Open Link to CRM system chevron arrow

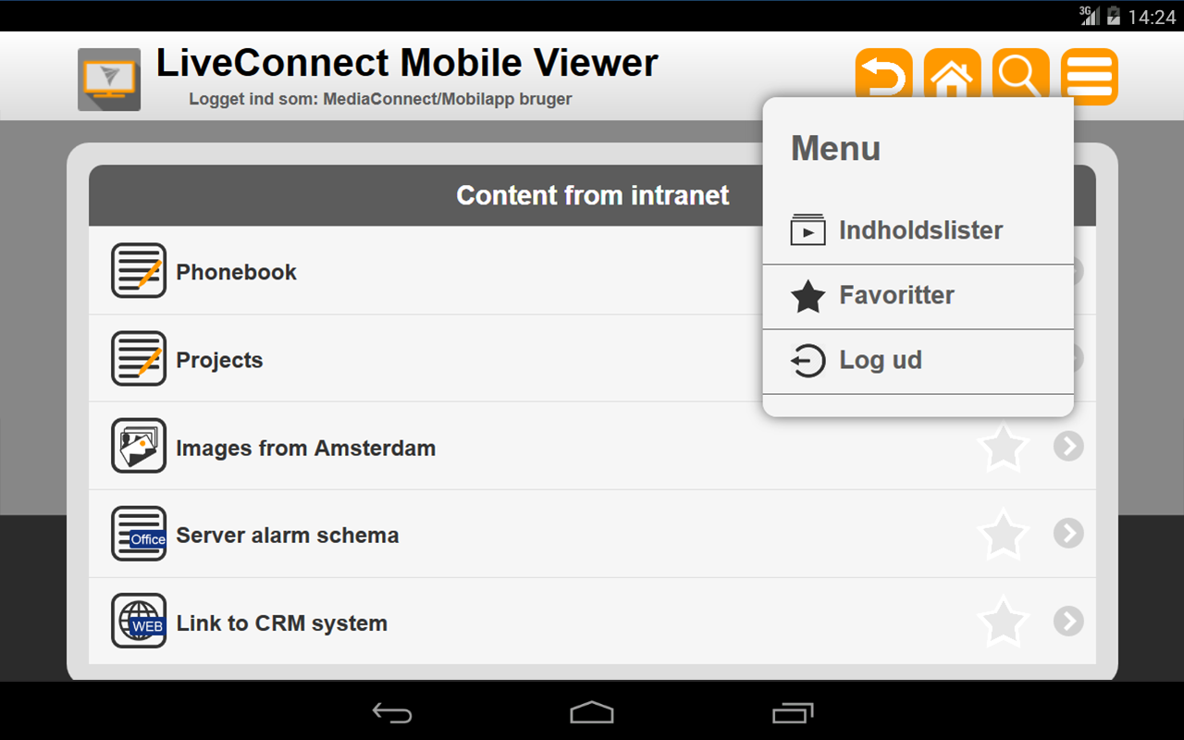pos(1068,621)
